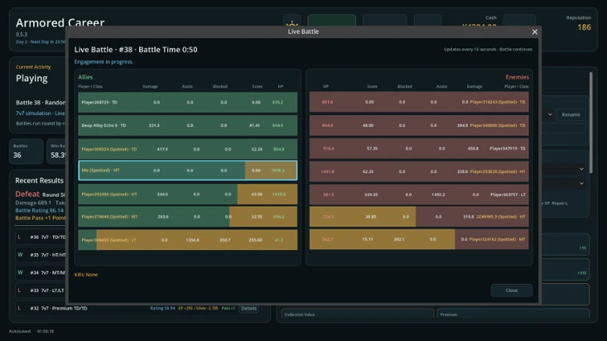Click the Player292486 (Spotted) HT row
The height and width of the screenshot is (341, 607).
pos(188,194)
